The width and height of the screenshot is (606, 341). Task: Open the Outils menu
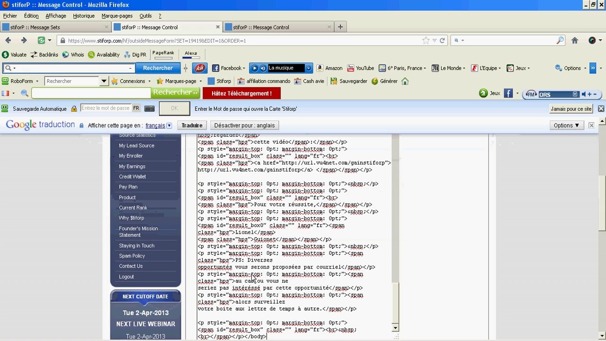point(145,16)
